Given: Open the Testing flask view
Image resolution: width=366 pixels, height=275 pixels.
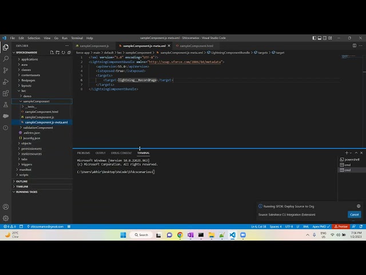Looking at the screenshot, I should [6, 105].
